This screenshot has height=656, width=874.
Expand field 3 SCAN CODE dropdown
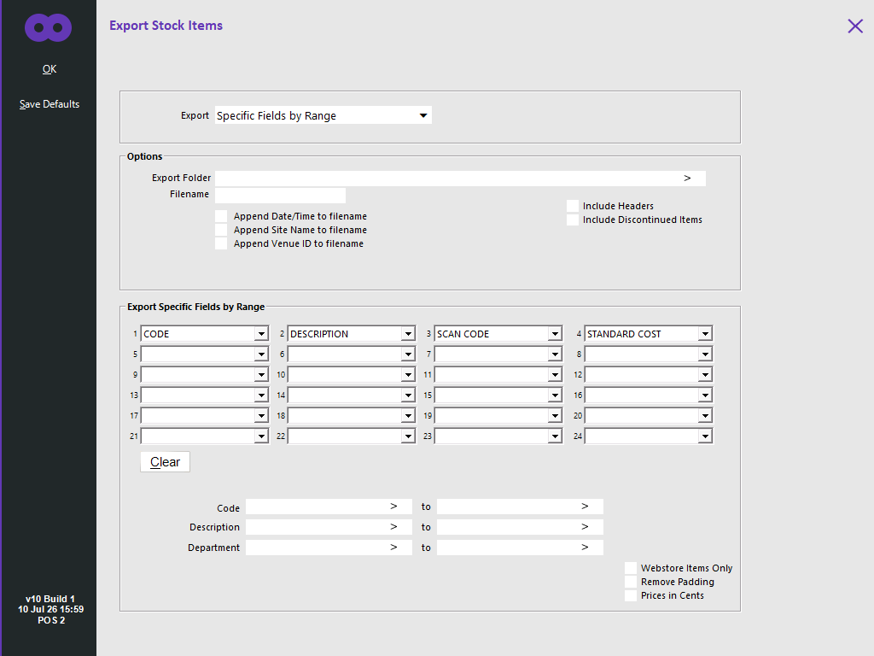coord(555,334)
